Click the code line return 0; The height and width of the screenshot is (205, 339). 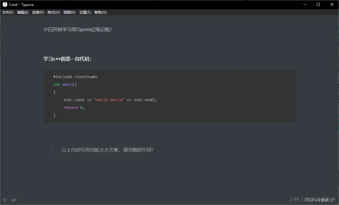[74, 108]
